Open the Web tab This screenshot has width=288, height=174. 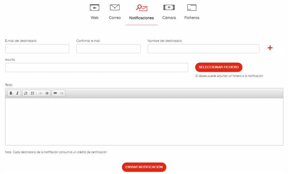(x=94, y=12)
